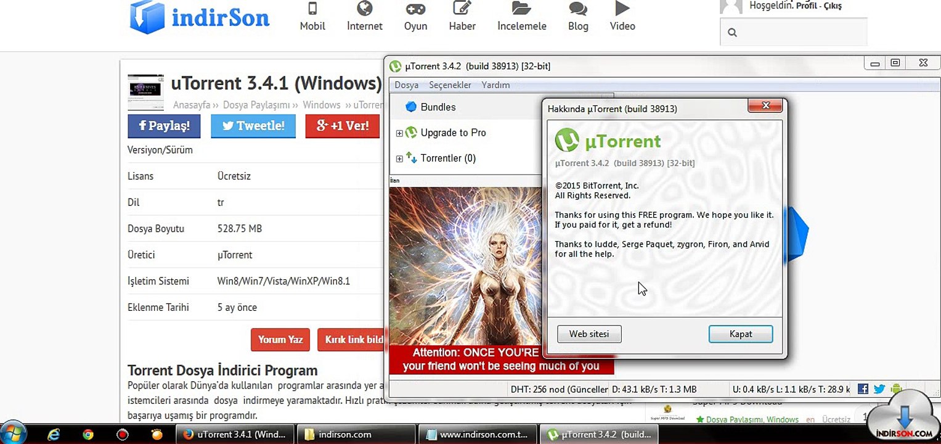The image size is (941, 444).
Task: Open the Seçenekler menu
Action: tap(450, 85)
